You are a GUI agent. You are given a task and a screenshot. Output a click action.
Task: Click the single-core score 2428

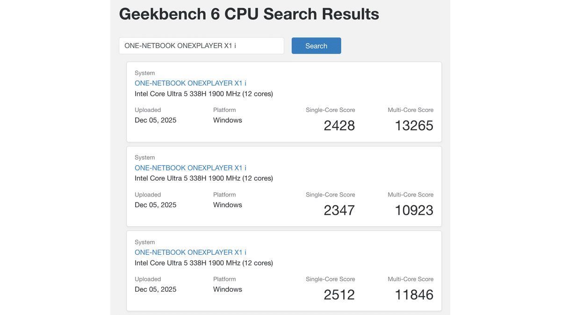(x=339, y=126)
